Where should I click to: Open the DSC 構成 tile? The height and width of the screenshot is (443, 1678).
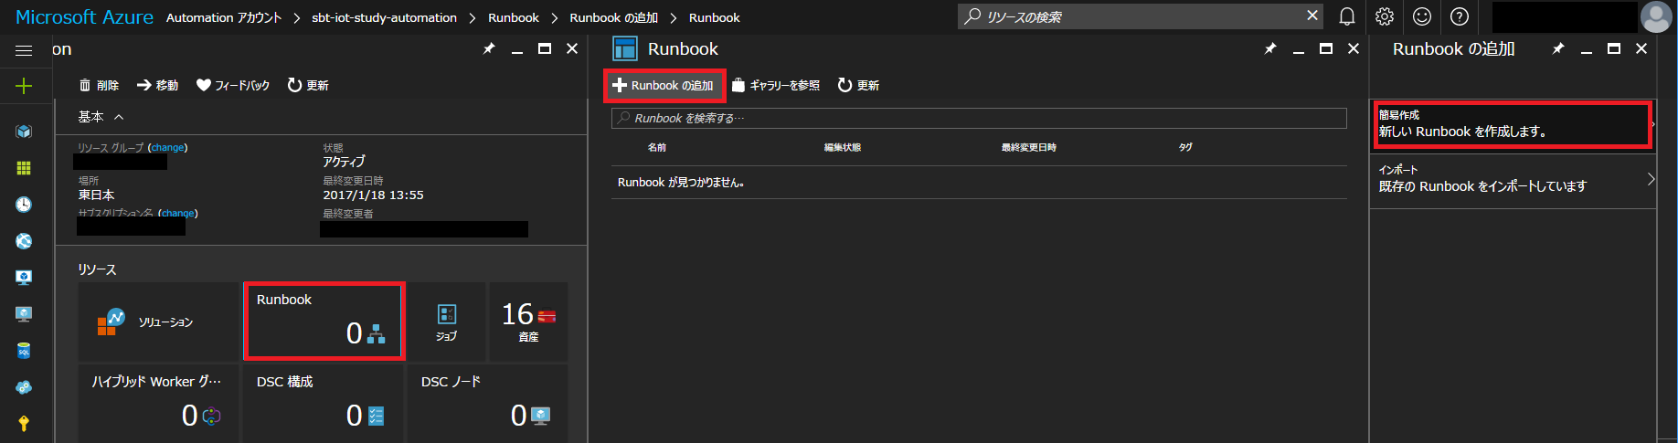(x=324, y=404)
